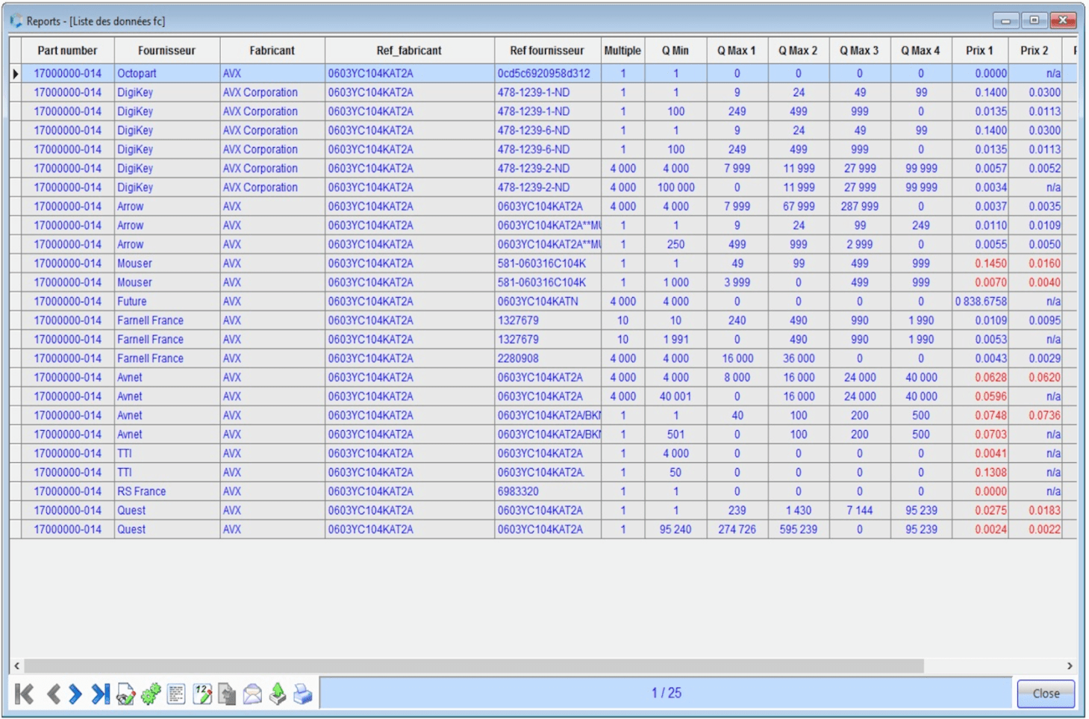This screenshot has width=1089, height=719.
Task: Click the 0.0160 Prix 2 cell
Action: point(1035,264)
